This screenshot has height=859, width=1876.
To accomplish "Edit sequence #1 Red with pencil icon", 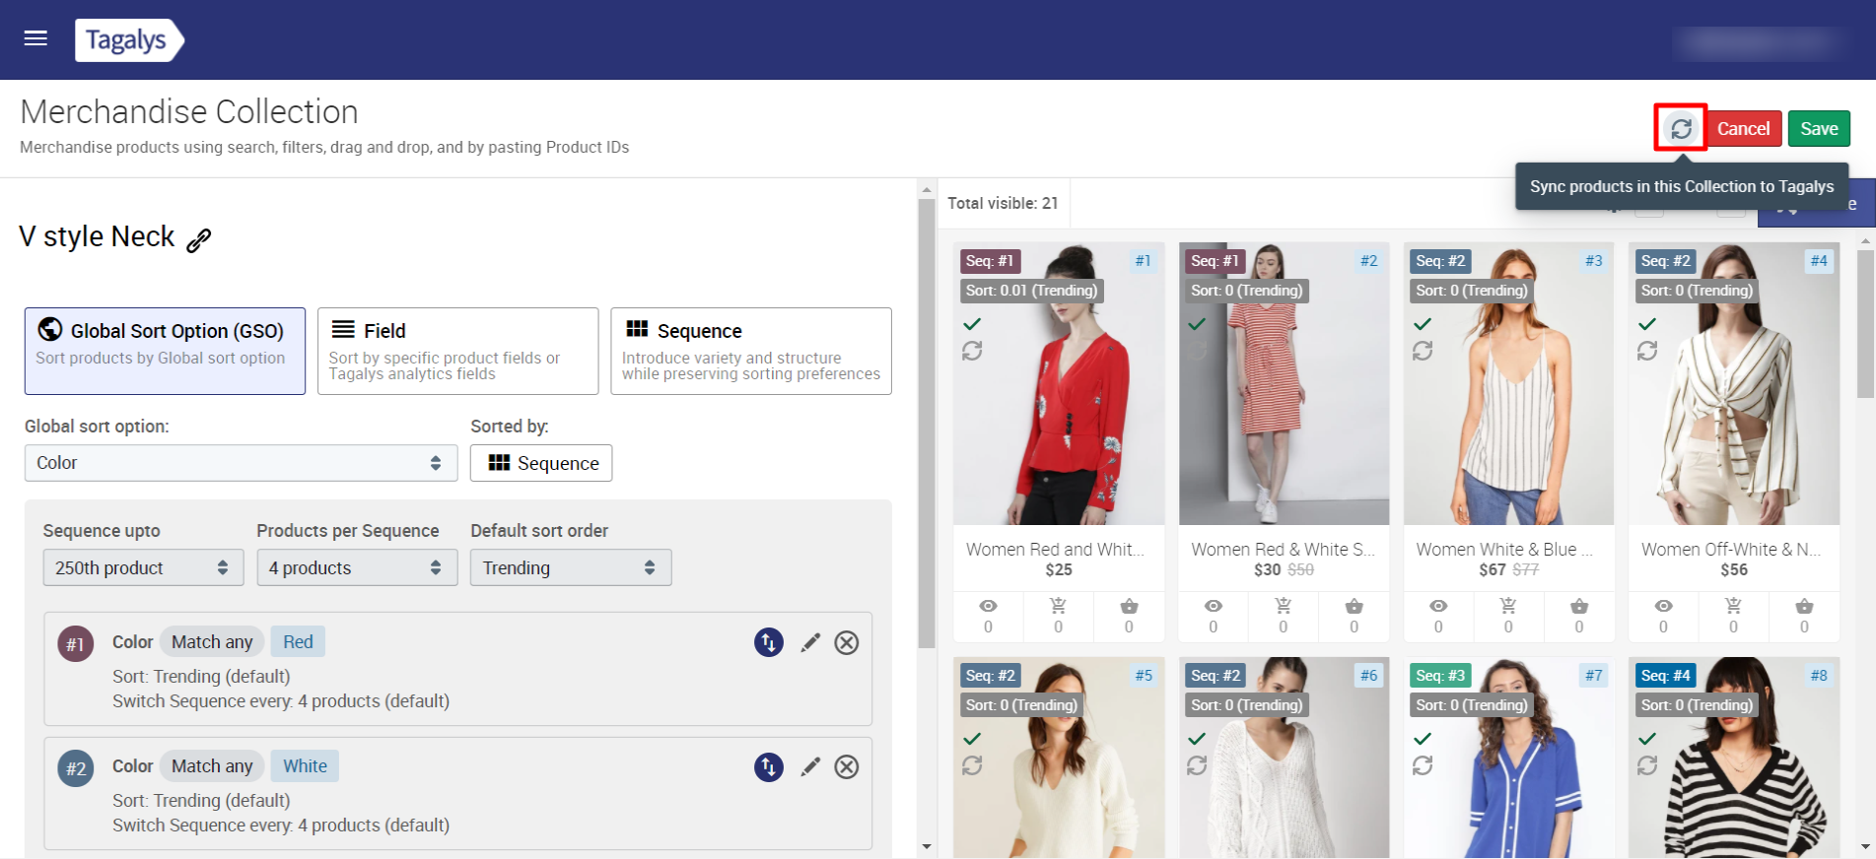I will coord(810,642).
